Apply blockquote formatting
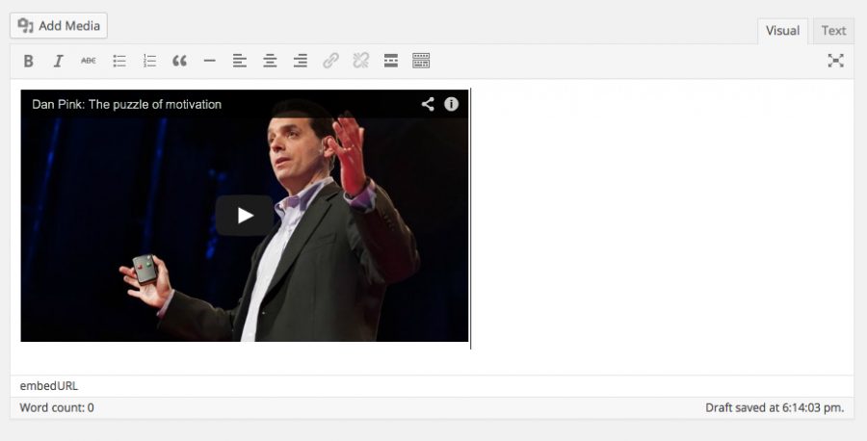 click(179, 61)
